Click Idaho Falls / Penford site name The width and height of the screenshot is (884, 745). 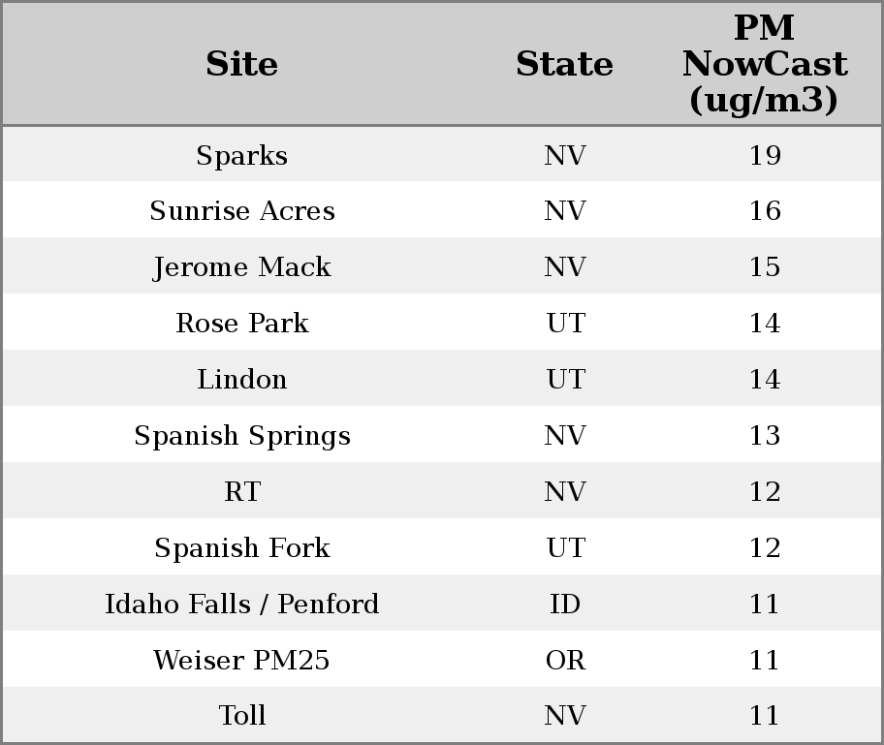242,605
